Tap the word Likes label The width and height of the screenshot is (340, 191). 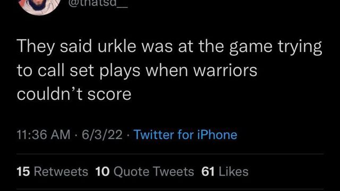(234, 172)
